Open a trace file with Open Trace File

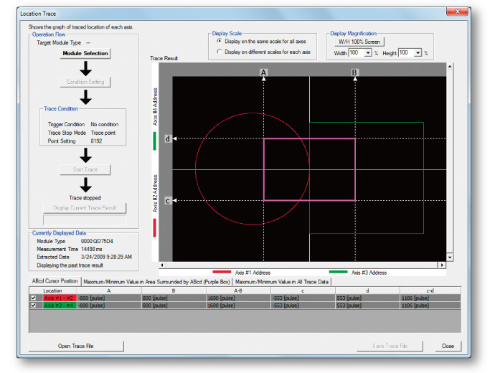point(76,346)
